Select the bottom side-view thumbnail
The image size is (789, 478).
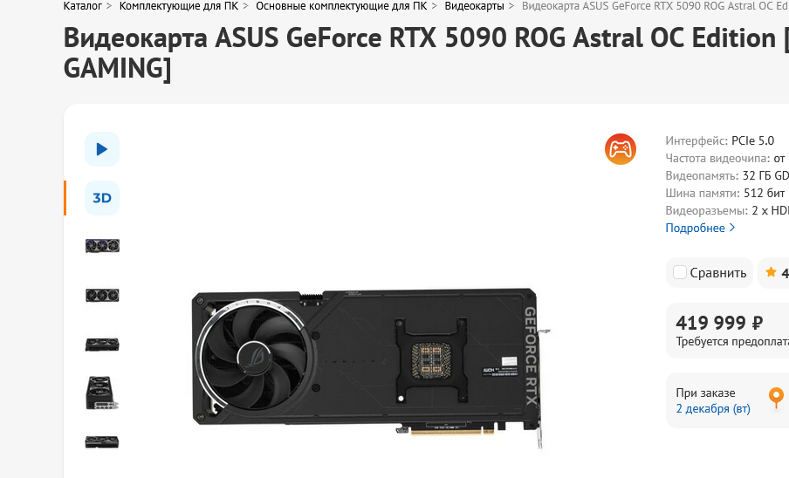point(102,442)
